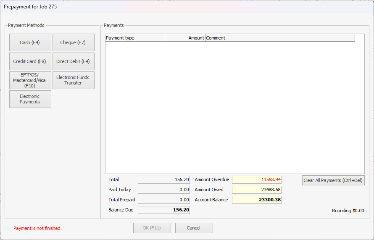
Task: Click the Amount Owed value 23488.58
Action: [257, 190]
